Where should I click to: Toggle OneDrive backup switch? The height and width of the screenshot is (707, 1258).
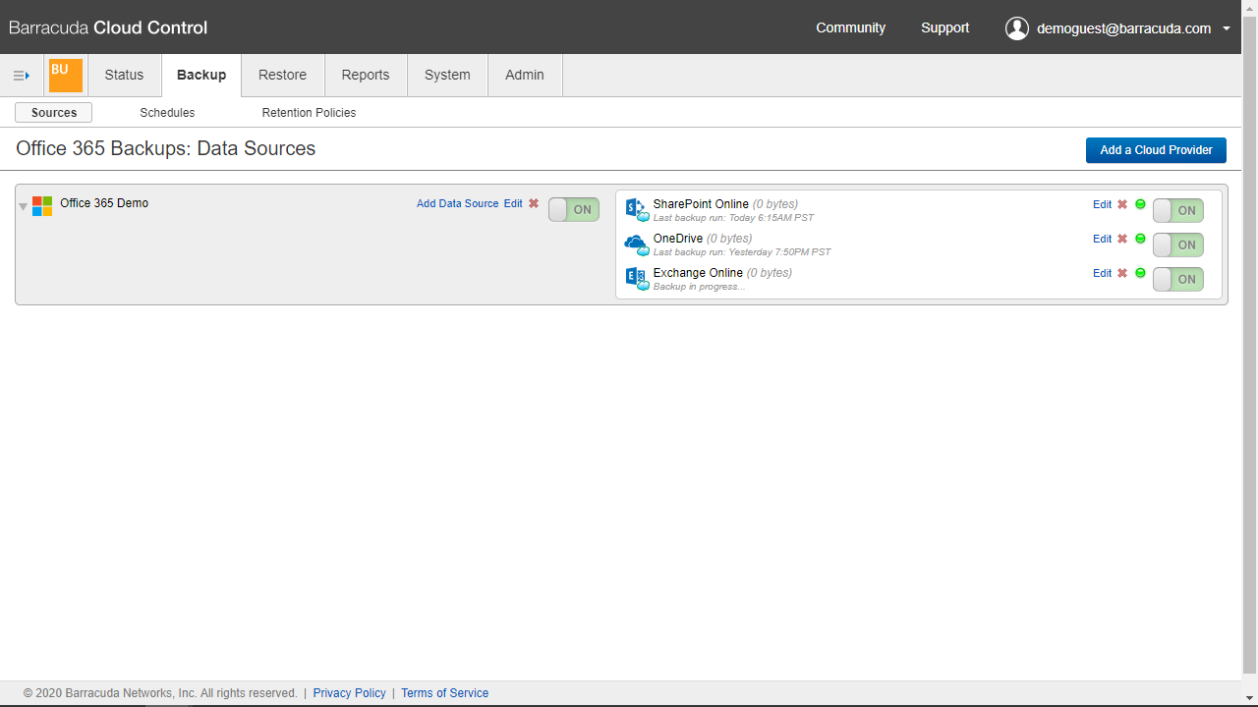pyautogui.click(x=1178, y=245)
